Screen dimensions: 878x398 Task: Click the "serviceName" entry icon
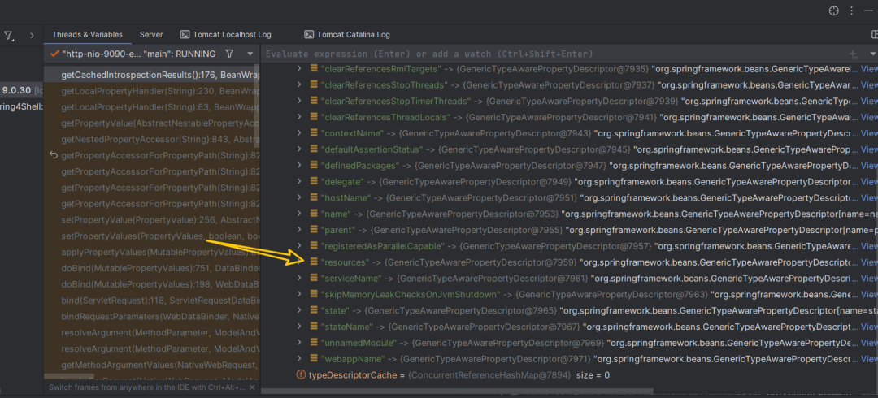pyautogui.click(x=314, y=279)
